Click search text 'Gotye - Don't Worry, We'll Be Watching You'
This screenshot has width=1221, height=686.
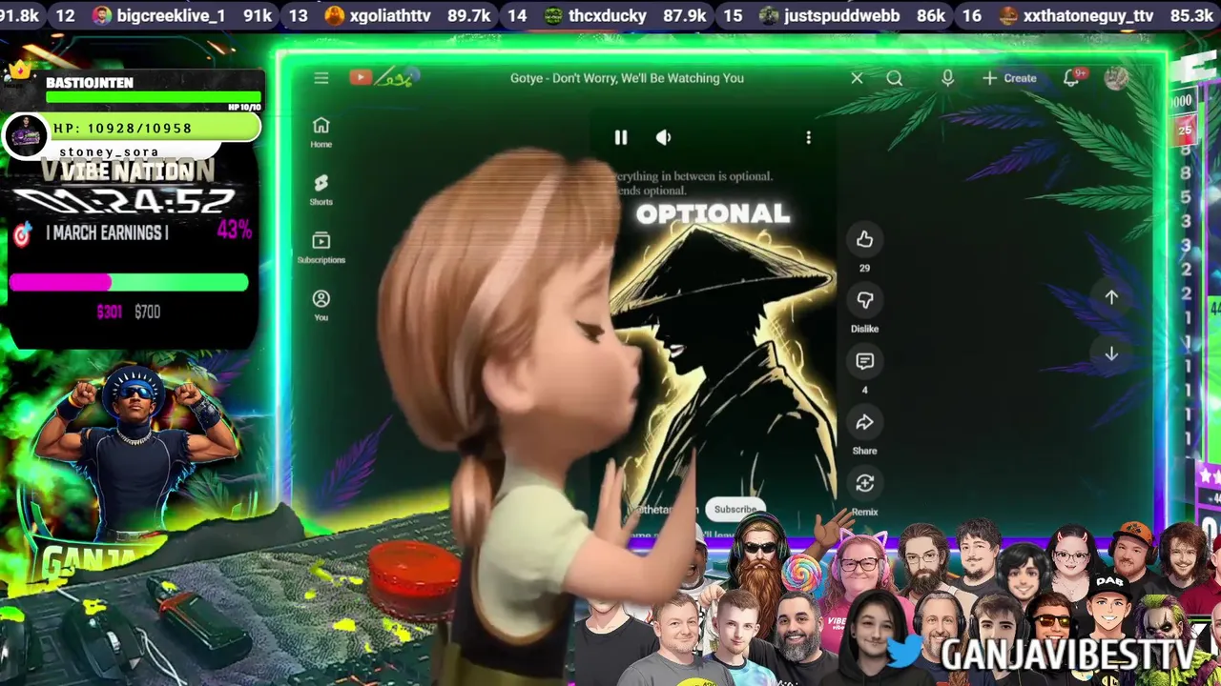pos(627,78)
